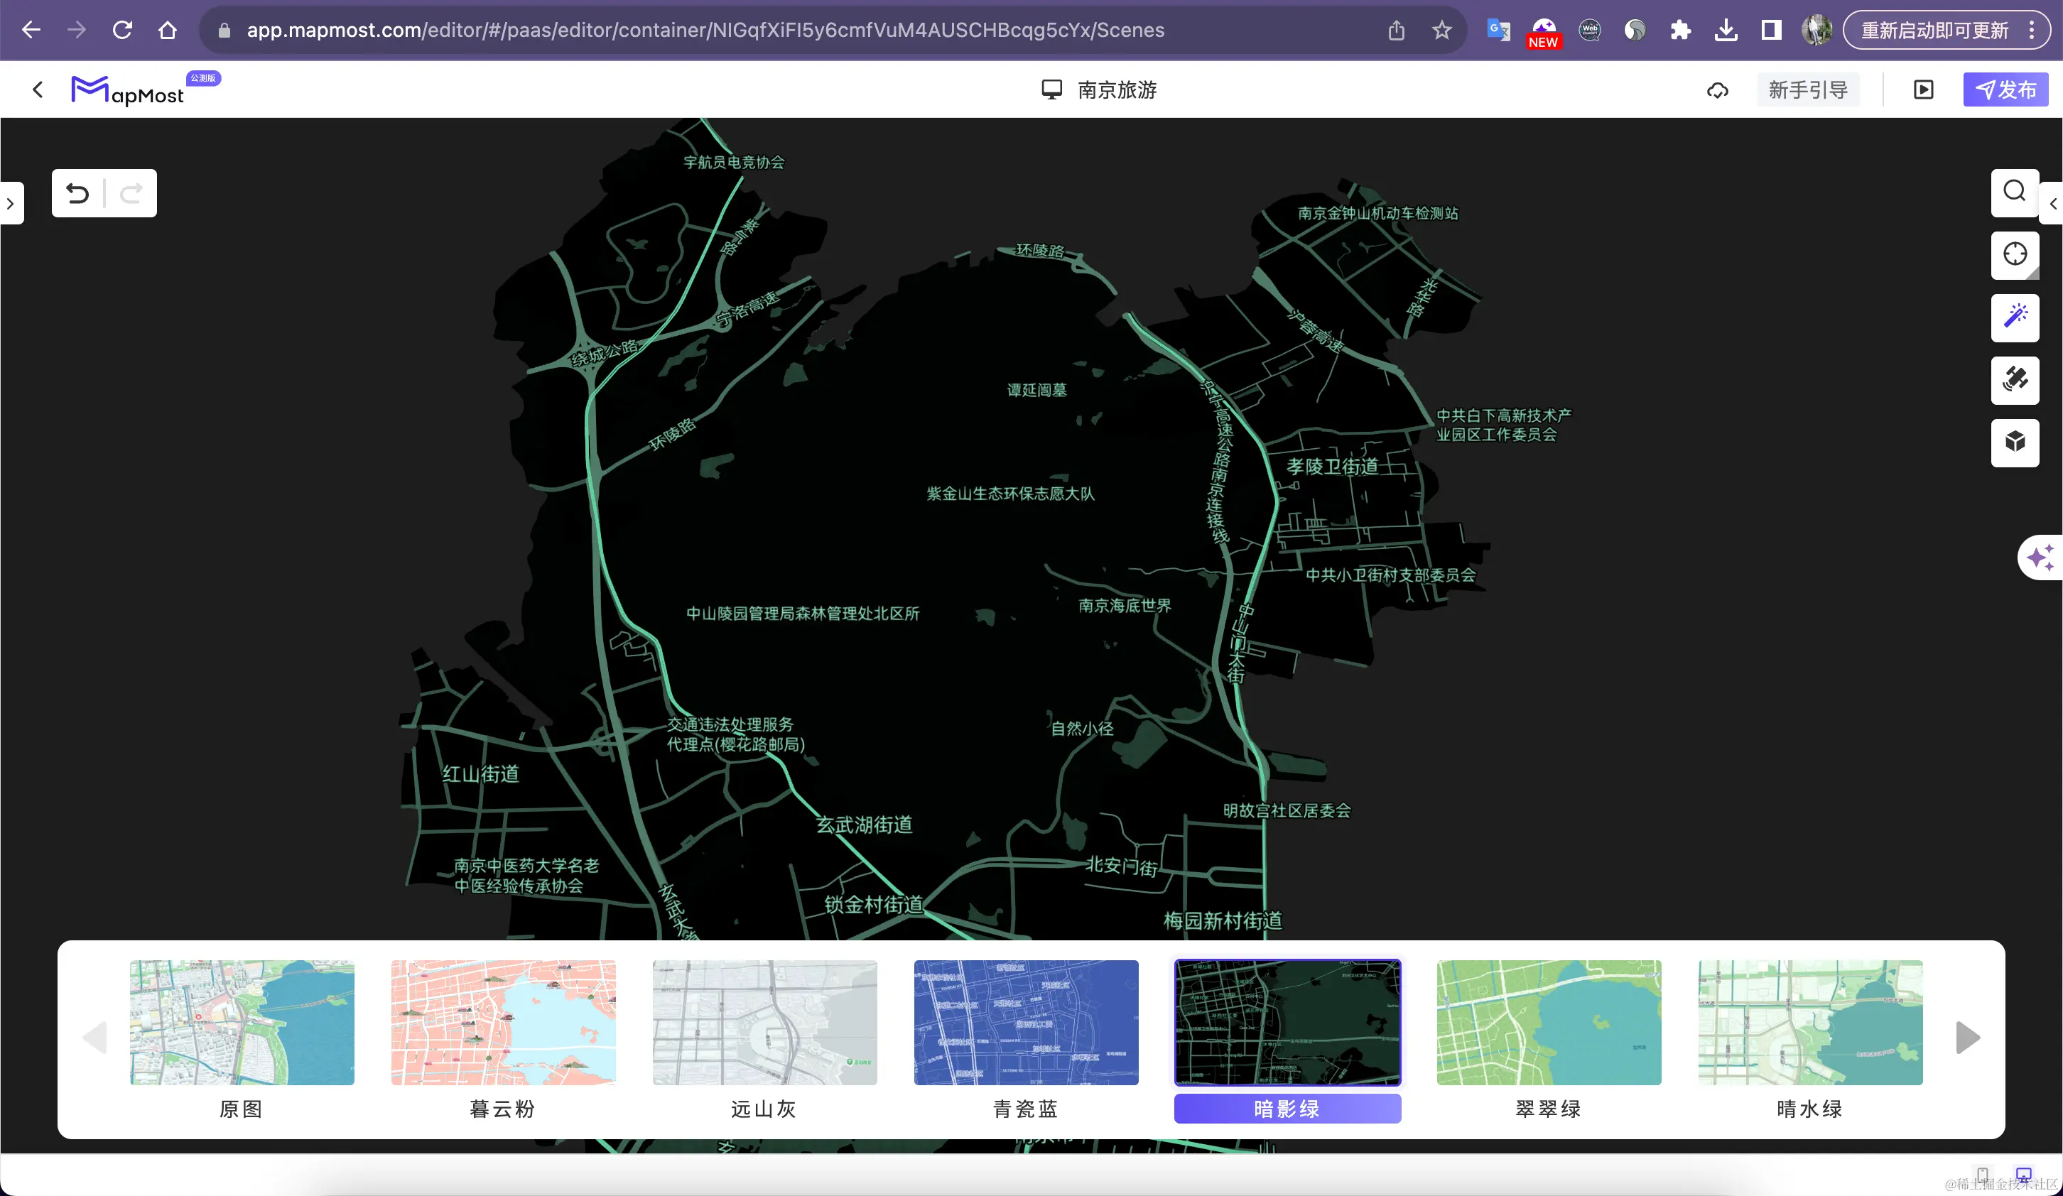
Task: Show more map styles with right arrow
Action: pos(1968,1037)
